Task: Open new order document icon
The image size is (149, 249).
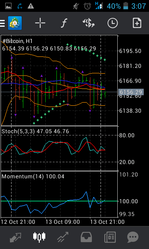Action: (137, 23)
